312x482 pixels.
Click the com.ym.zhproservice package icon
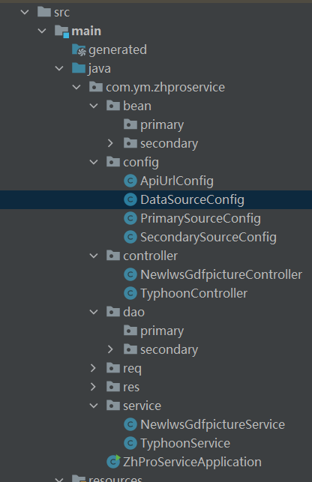coord(96,87)
